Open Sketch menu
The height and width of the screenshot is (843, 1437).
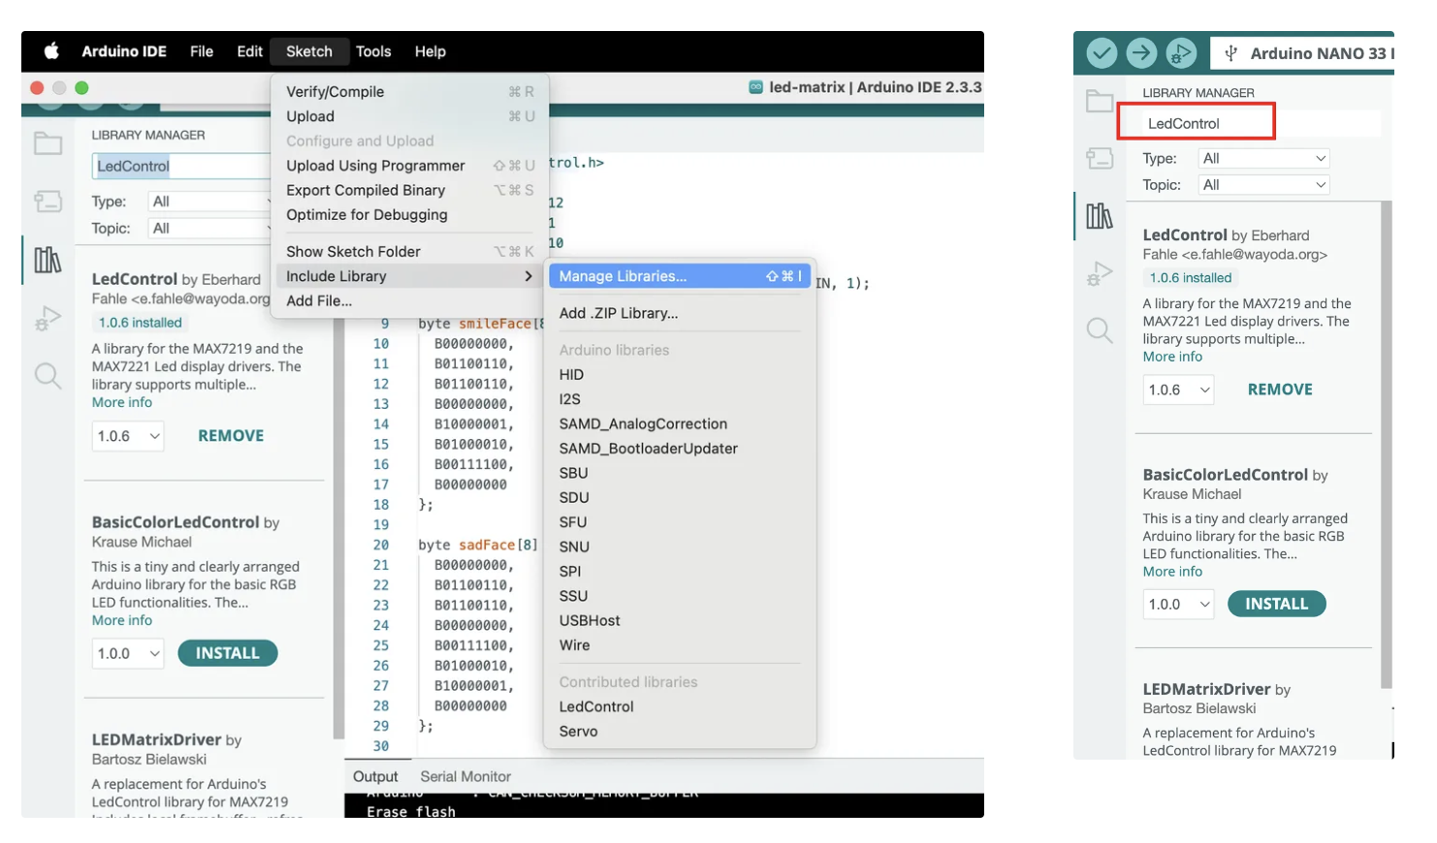[x=309, y=51]
